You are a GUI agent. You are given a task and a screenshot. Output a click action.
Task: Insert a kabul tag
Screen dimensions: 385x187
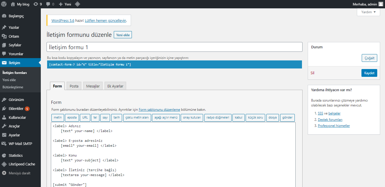[238, 118]
